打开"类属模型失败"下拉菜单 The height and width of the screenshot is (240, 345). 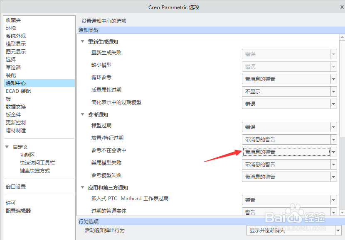334,164
